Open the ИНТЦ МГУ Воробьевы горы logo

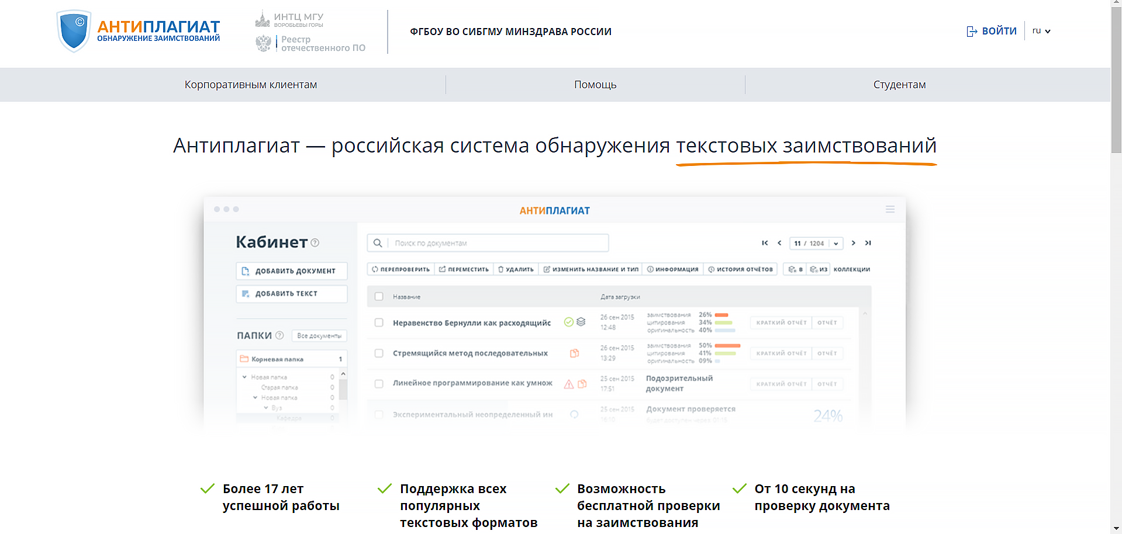click(x=289, y=20)
